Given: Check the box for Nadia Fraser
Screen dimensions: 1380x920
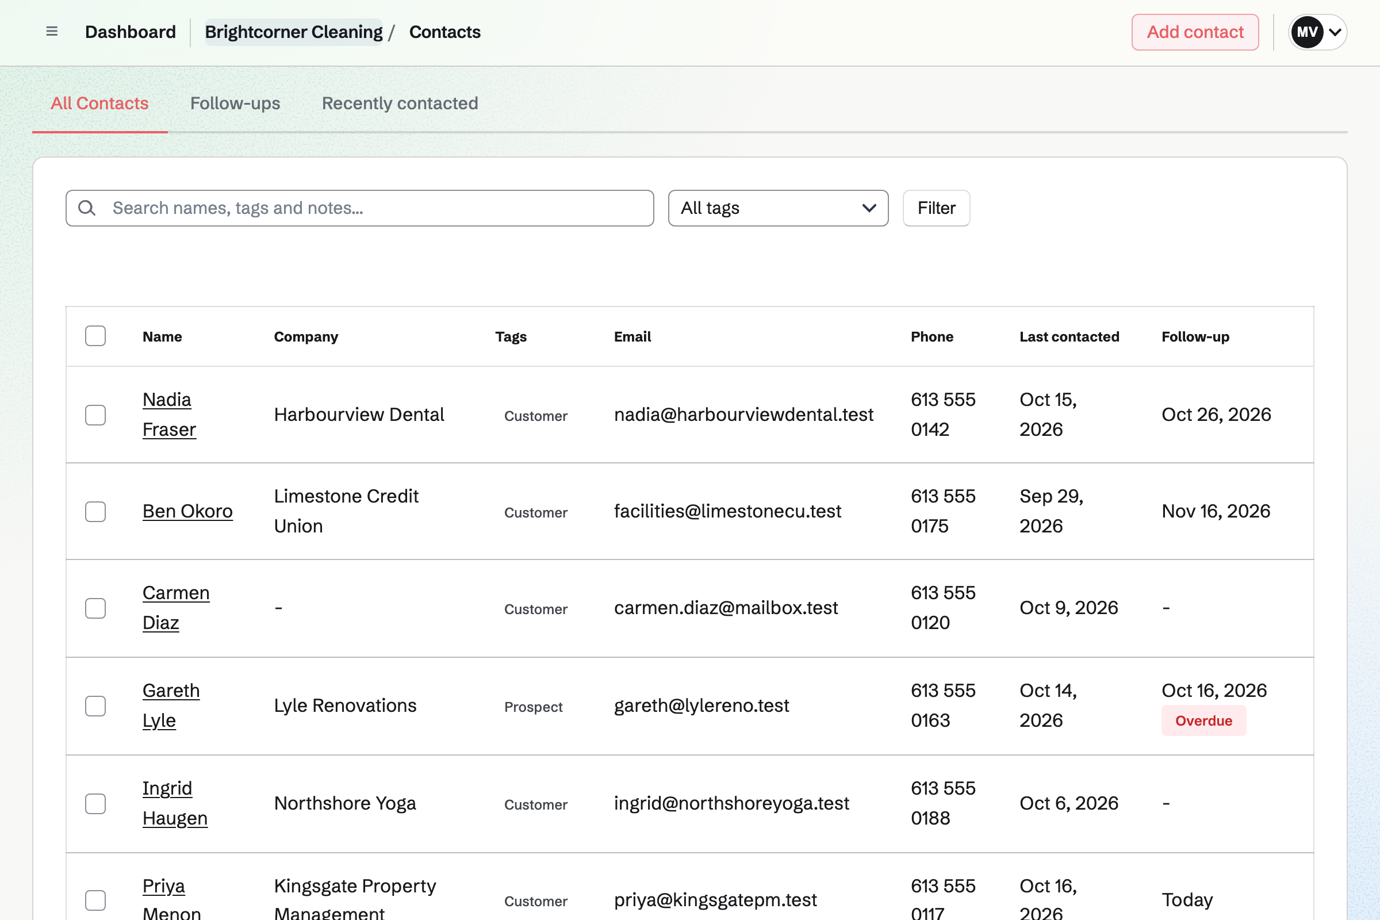Looking at the screenshot, I should [95, 415].
